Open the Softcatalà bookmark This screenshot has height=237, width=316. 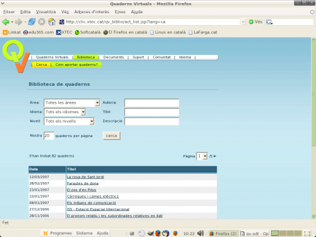click(x=88, y=32)
